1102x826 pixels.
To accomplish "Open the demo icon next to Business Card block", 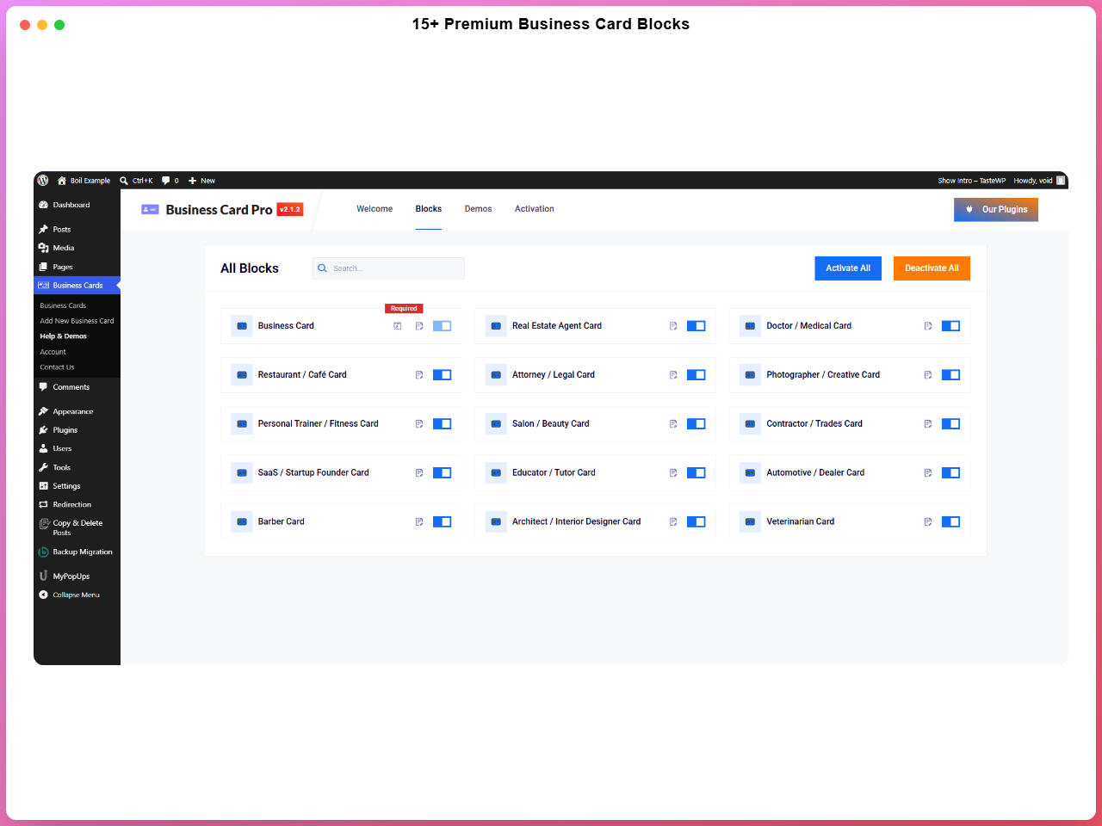I will click(398, 326).
